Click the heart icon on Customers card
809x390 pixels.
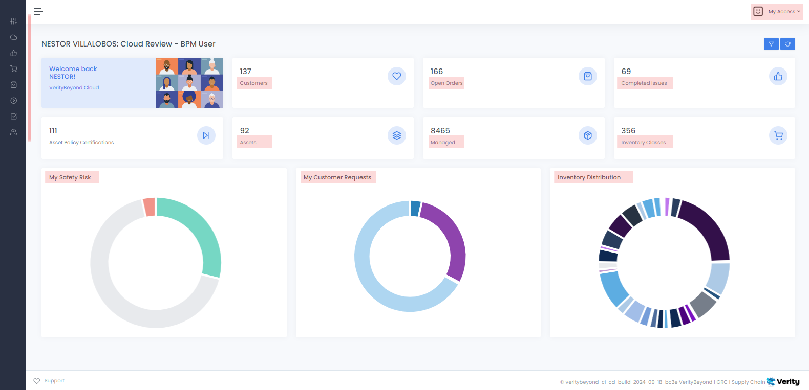pyautogui.click(x=397, y=76)
